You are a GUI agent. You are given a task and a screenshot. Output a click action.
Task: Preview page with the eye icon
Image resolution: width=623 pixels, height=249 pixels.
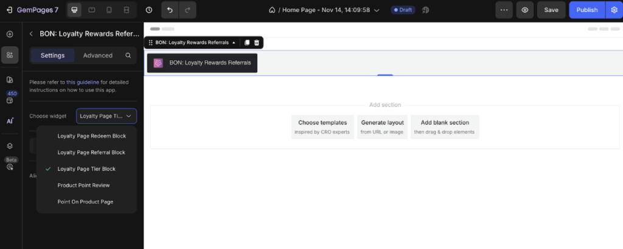[x=524, y=10]
